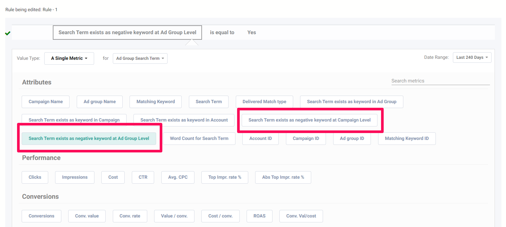Choose the Matching Keyword attribute

coord(155,102)
